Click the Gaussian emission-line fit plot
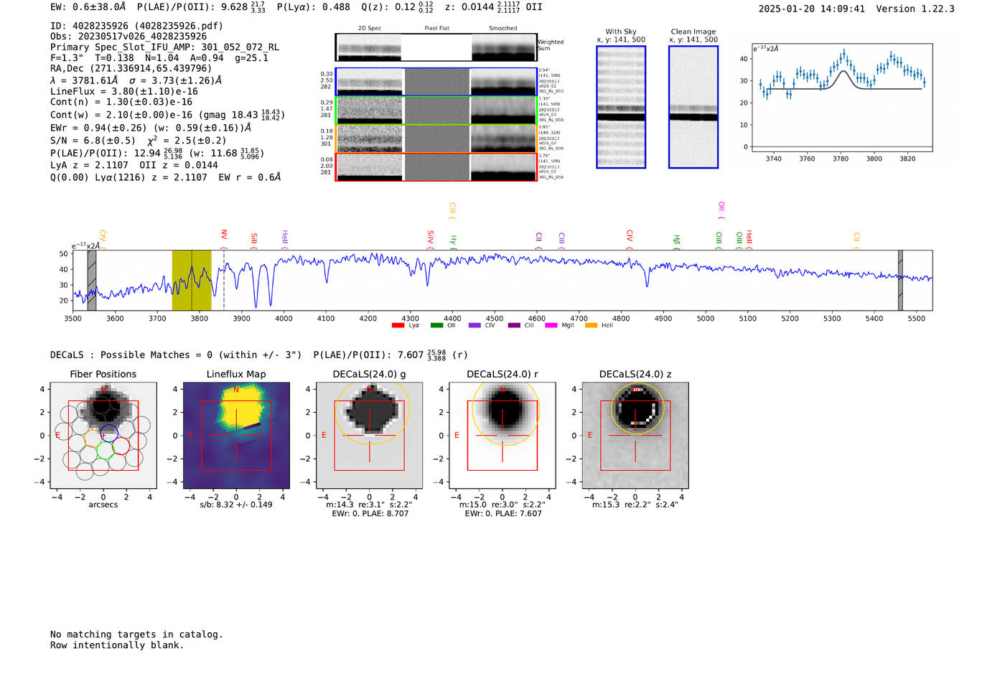The image size is (1005, 684). click(x=841, y=98)
